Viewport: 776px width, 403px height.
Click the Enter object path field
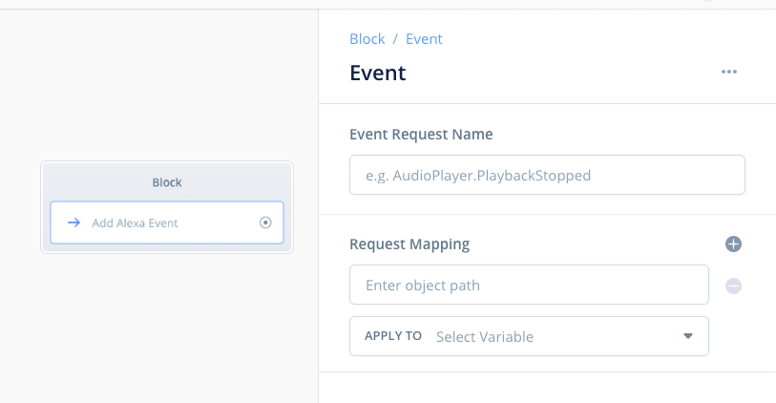tap(529, 285)
